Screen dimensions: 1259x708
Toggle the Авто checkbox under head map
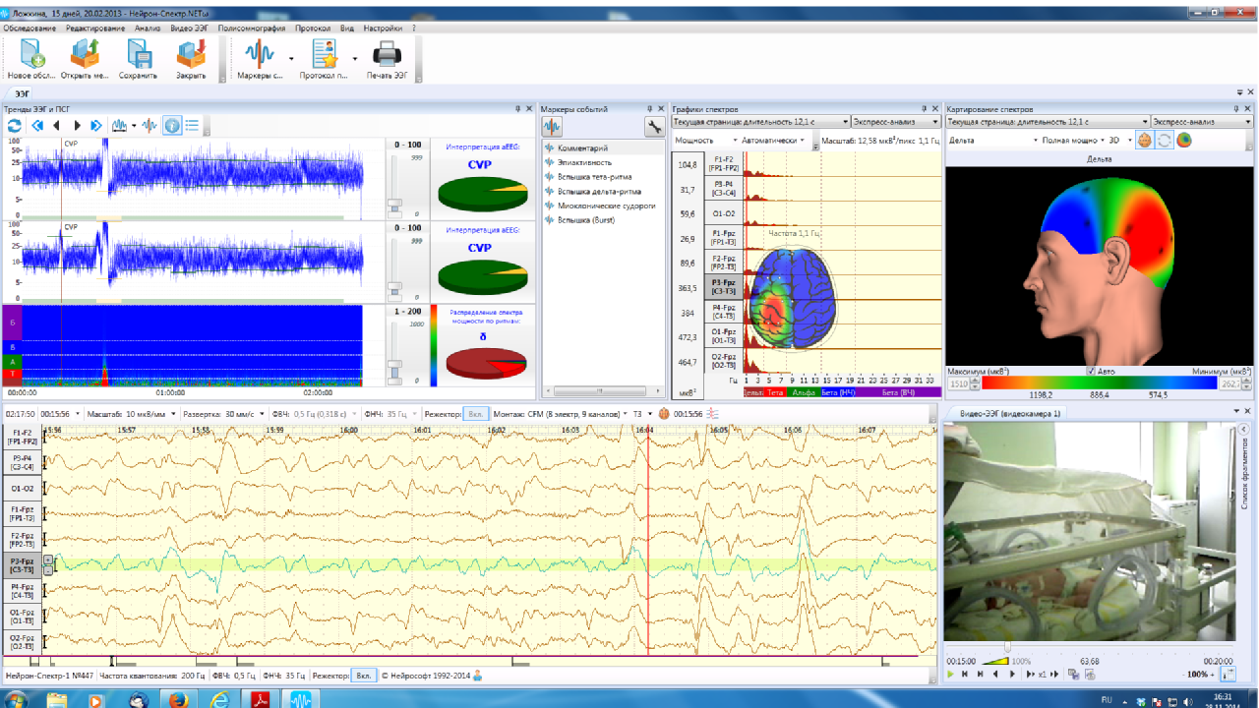[1092, 371]
